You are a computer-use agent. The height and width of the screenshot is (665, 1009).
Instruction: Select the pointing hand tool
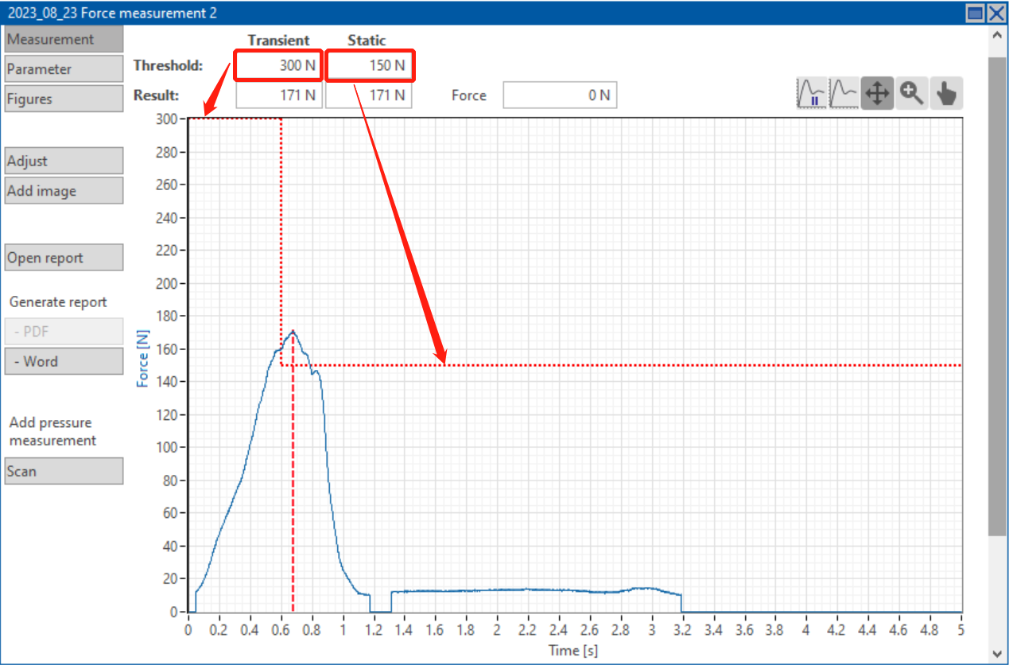click(x=946, y=94)
